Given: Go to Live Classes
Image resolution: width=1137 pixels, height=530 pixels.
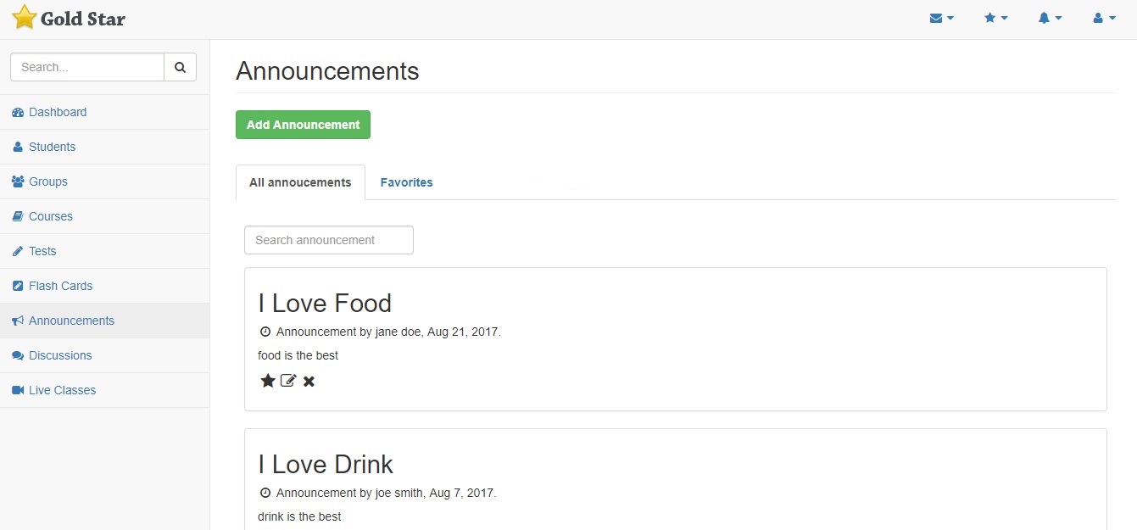Looking at the screenshot, I should click(62, 390).
